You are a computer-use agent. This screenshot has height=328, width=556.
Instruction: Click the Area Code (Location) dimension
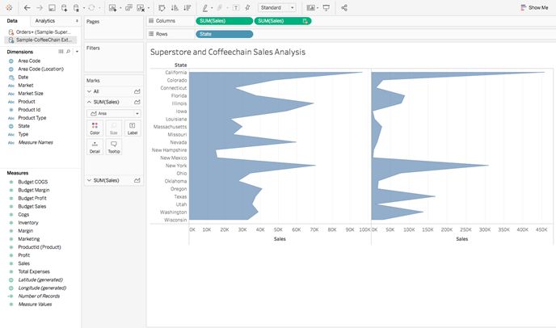[x=40, y=69]
